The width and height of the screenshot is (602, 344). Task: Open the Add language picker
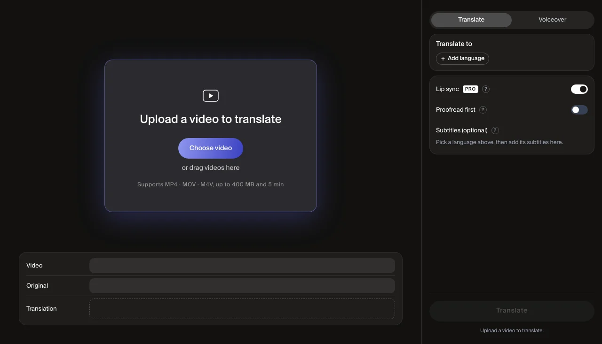(x=462, y=59)
